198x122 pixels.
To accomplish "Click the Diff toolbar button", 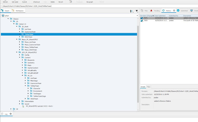I will click(71, 2).
